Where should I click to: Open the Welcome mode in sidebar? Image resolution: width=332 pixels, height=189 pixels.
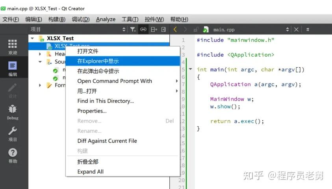click(13, 46)
